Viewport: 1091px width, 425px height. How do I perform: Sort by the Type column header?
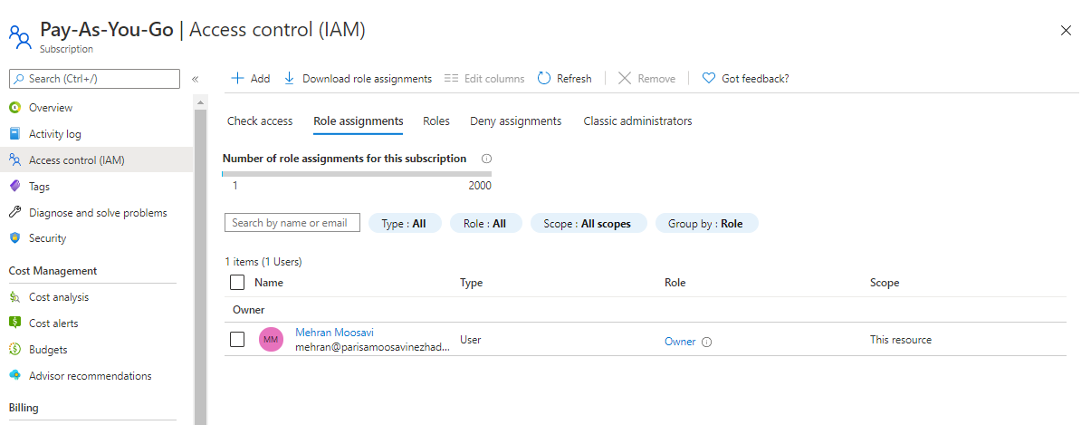coord(471,283)
